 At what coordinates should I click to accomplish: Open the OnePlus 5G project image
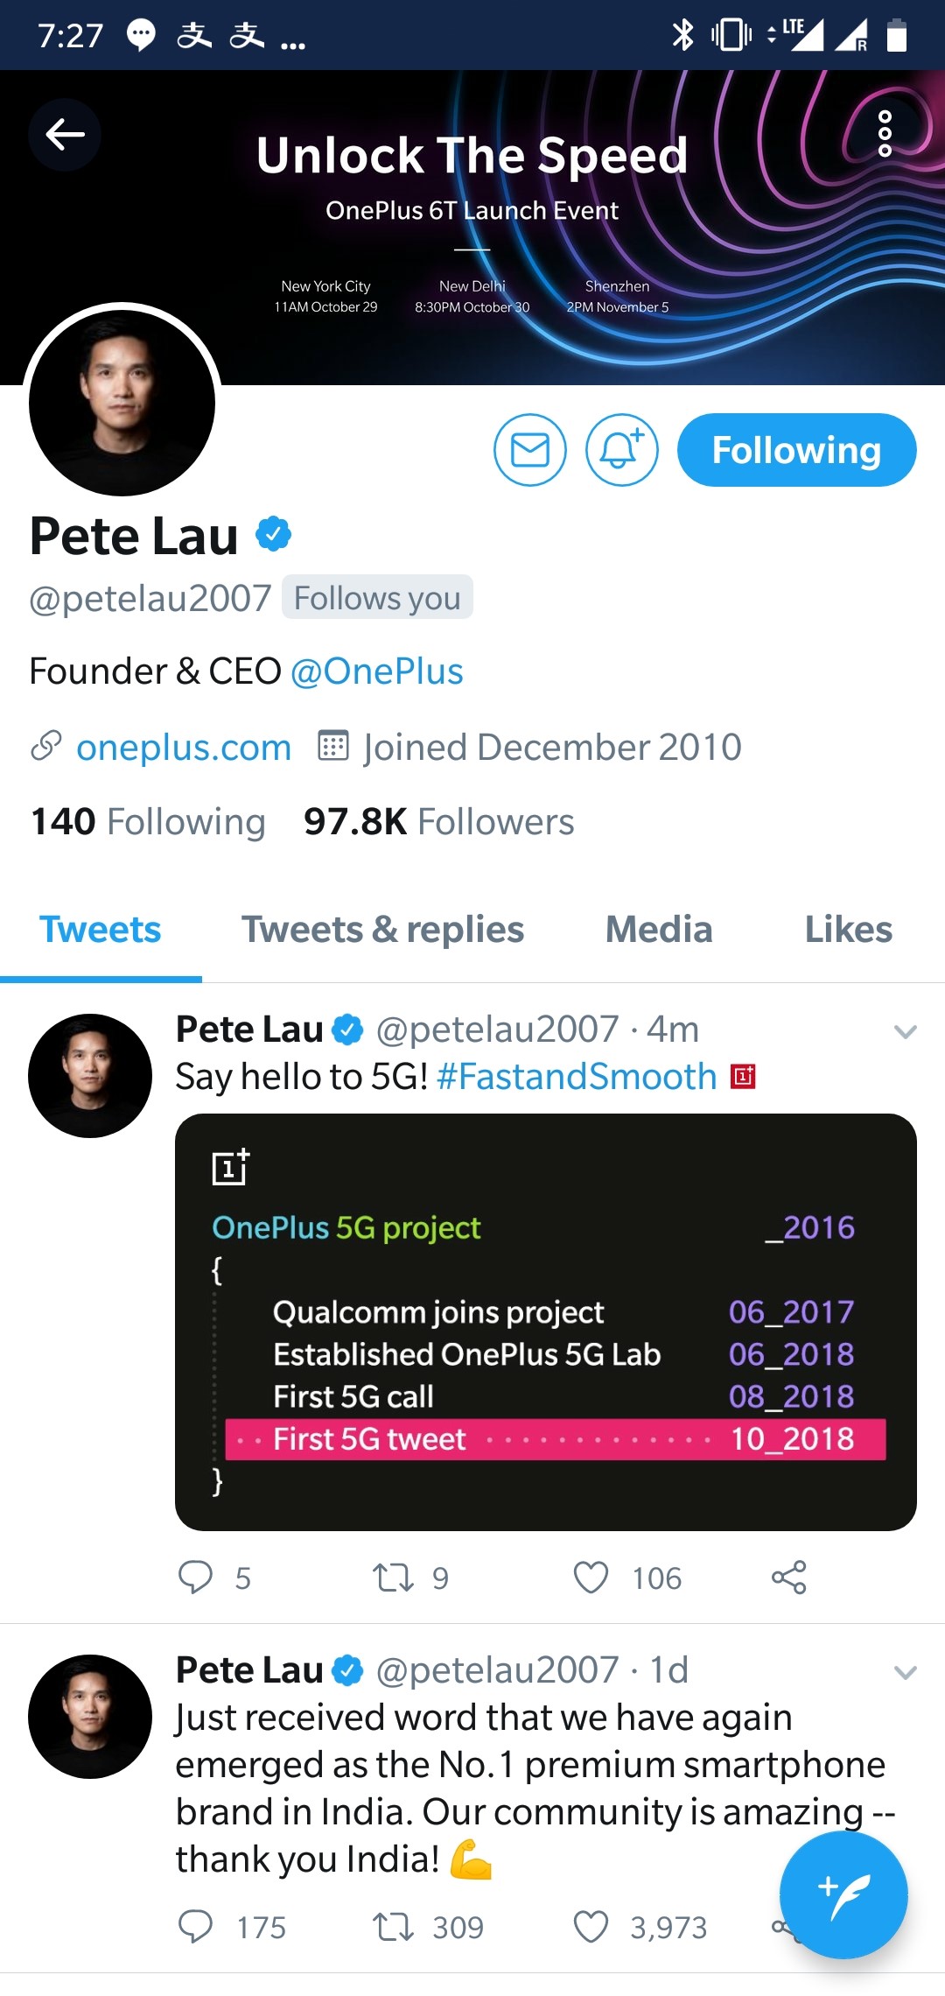pos(545,1322)
